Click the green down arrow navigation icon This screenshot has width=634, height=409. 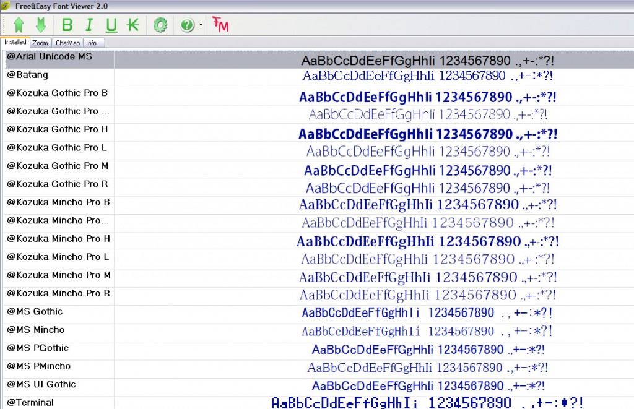point(40,25)
